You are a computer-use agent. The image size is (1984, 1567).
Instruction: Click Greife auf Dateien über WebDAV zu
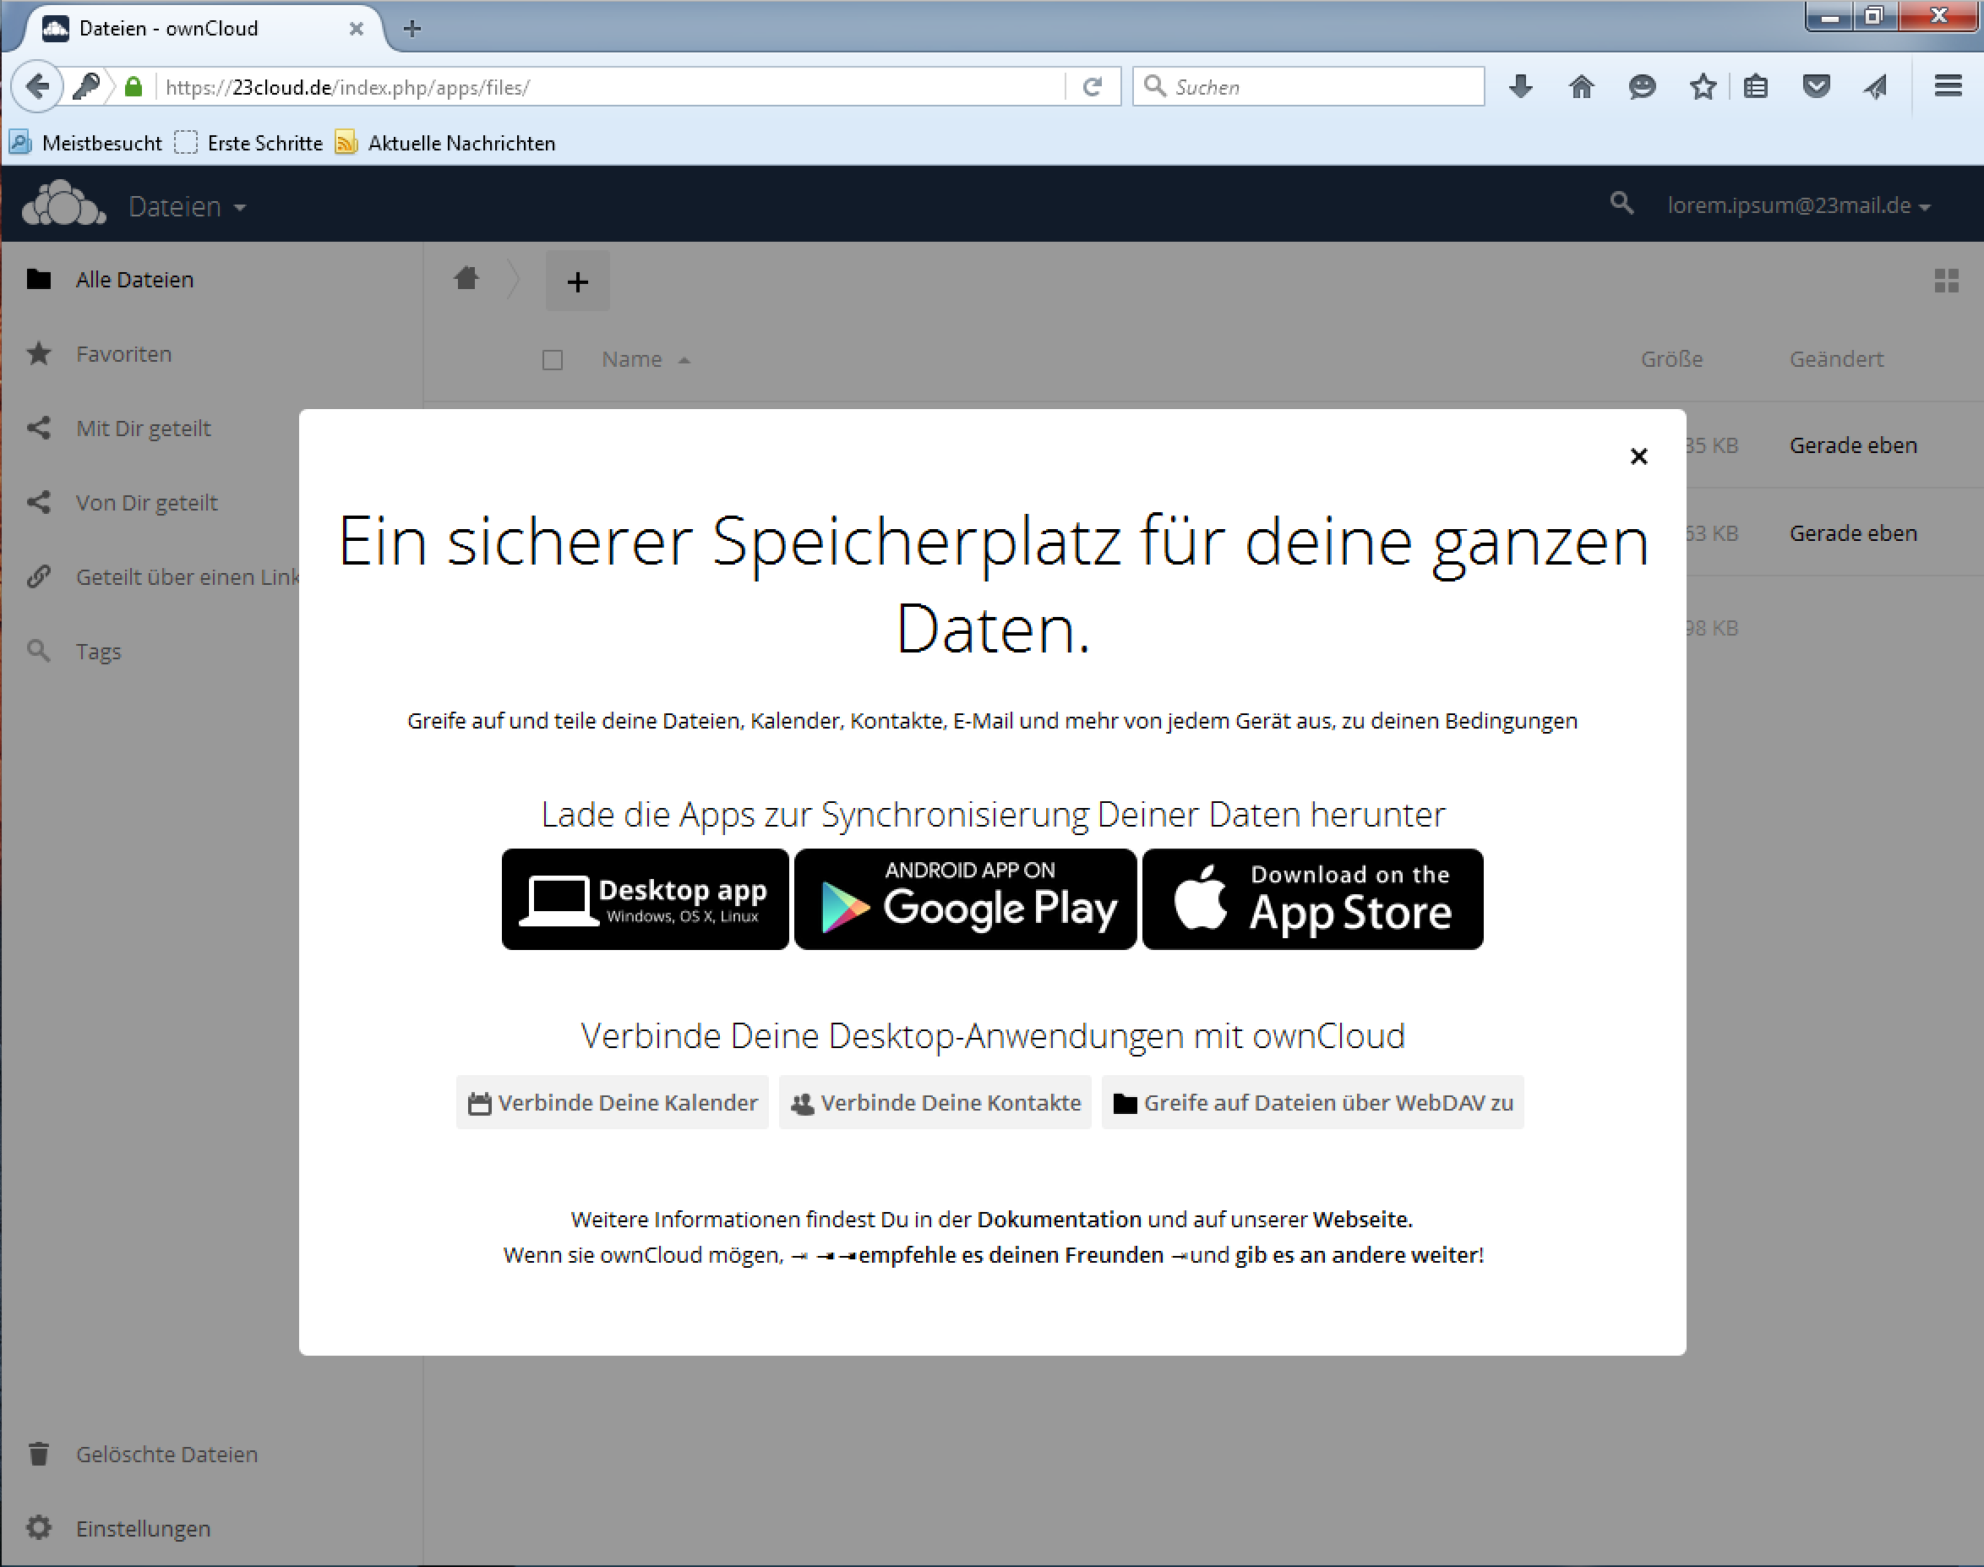point(1312,1102)
